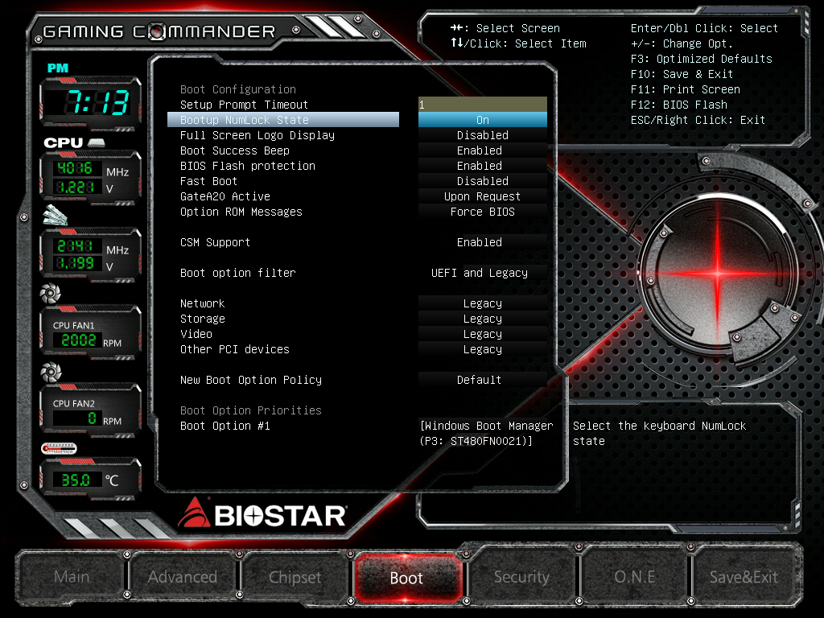Screen dimensions: 824x618
Task: Click the thermometer temperature icon
Action: point(59,448)
